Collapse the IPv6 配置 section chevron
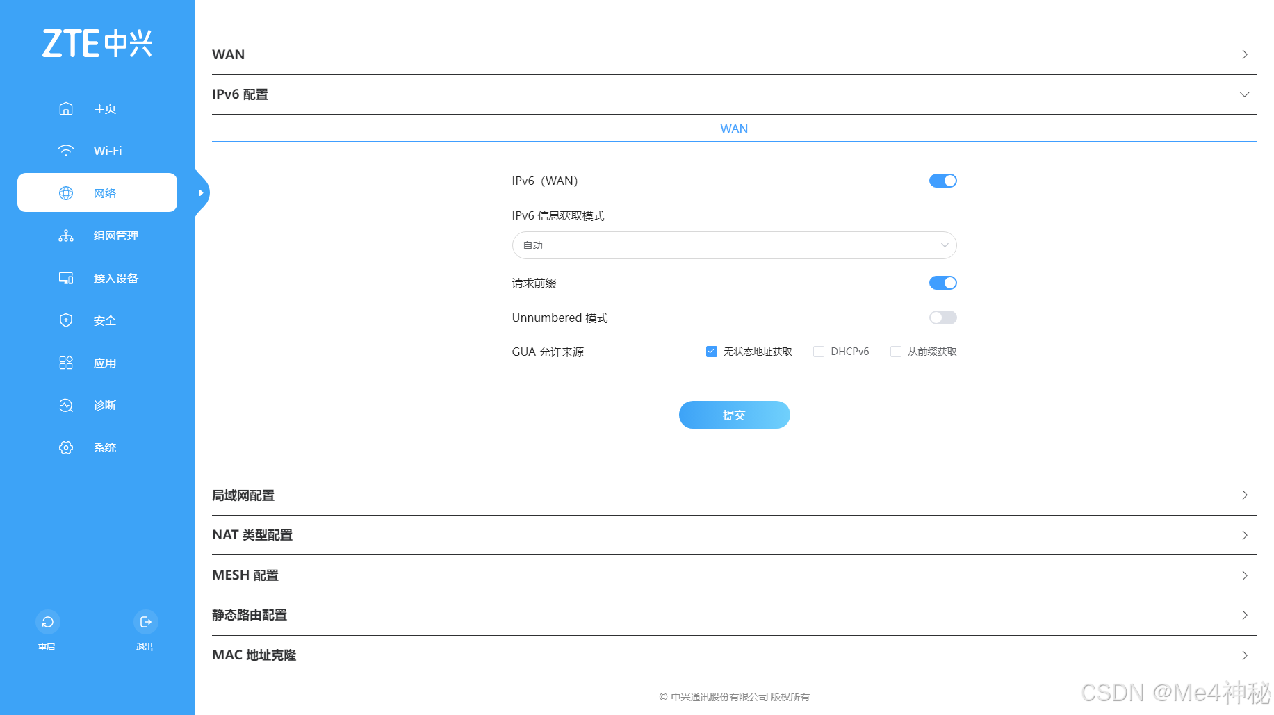 [x=1244, y=94]
